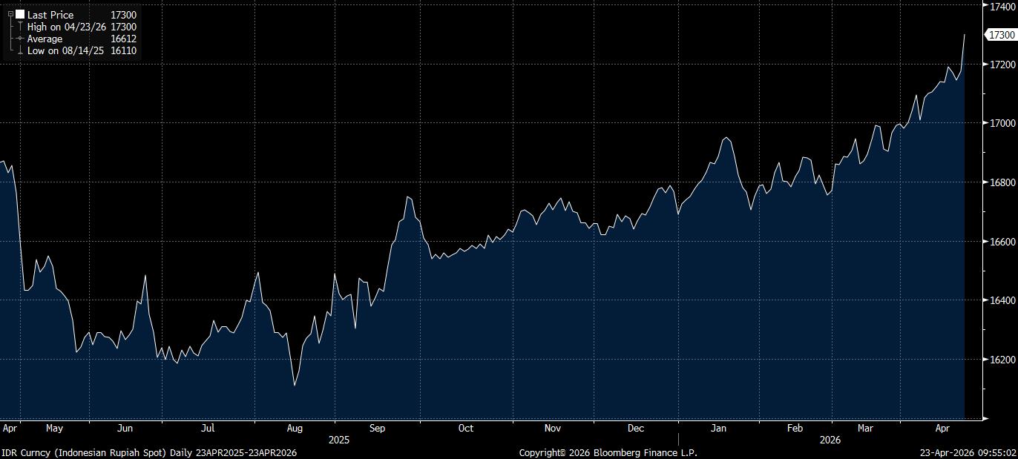Click the 17000 y-axis tick label

tap(998, 123)
